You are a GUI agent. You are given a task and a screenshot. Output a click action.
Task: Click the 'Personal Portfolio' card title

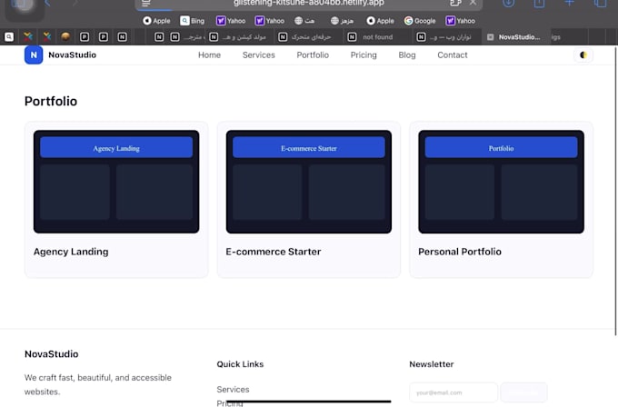click(x=460, y=252)
